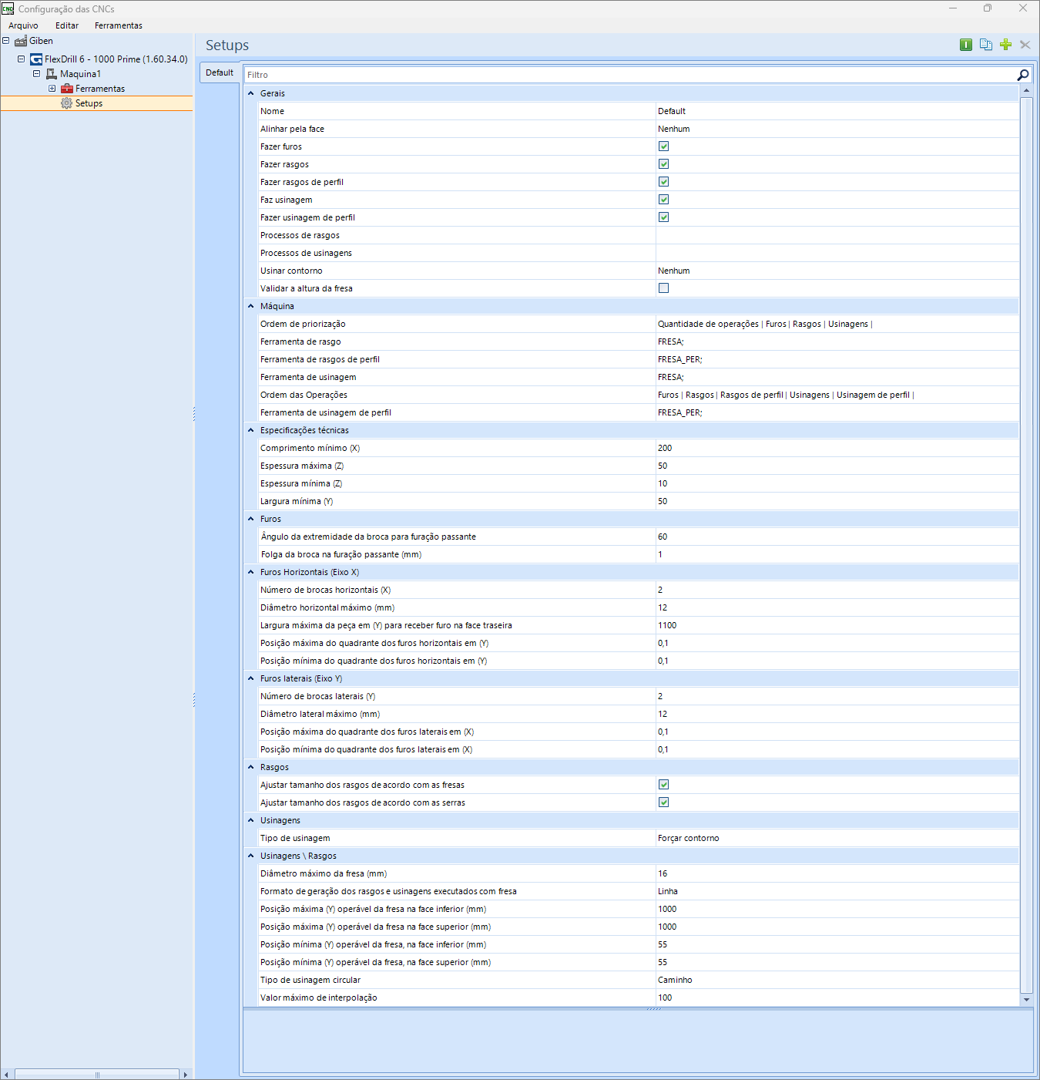The width and height of the screenshot is (1040, 1080).
Task: Click the Setups gear icon in the tree
Action: 67,103
